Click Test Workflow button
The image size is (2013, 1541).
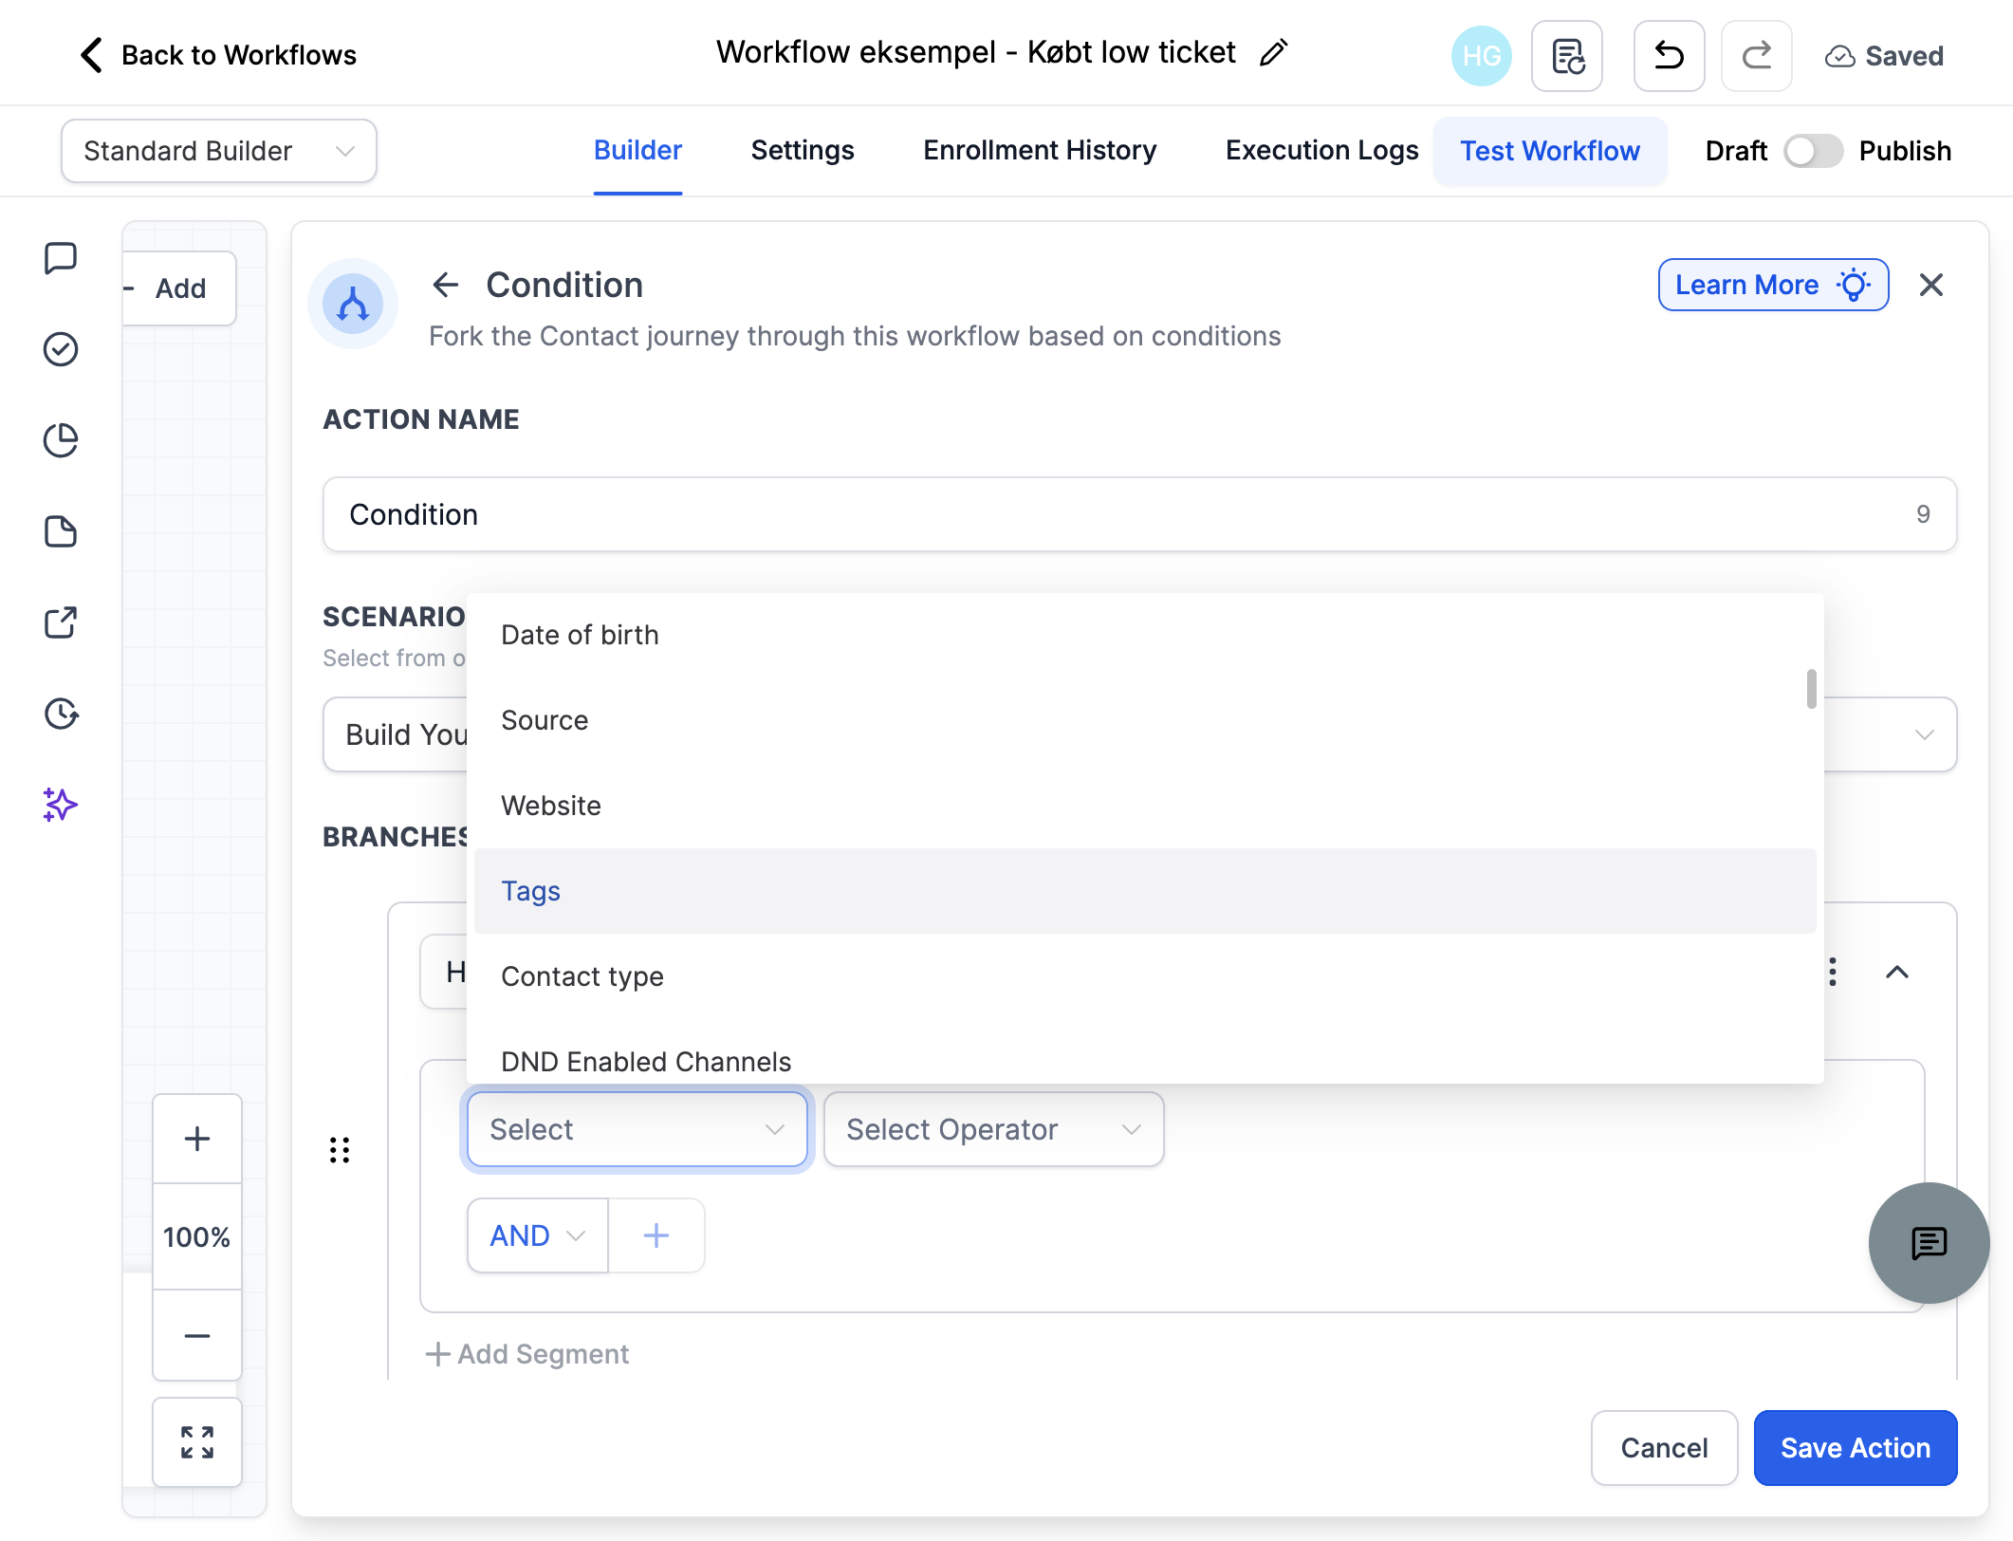pyautogui.click(x=1550, y=151)
